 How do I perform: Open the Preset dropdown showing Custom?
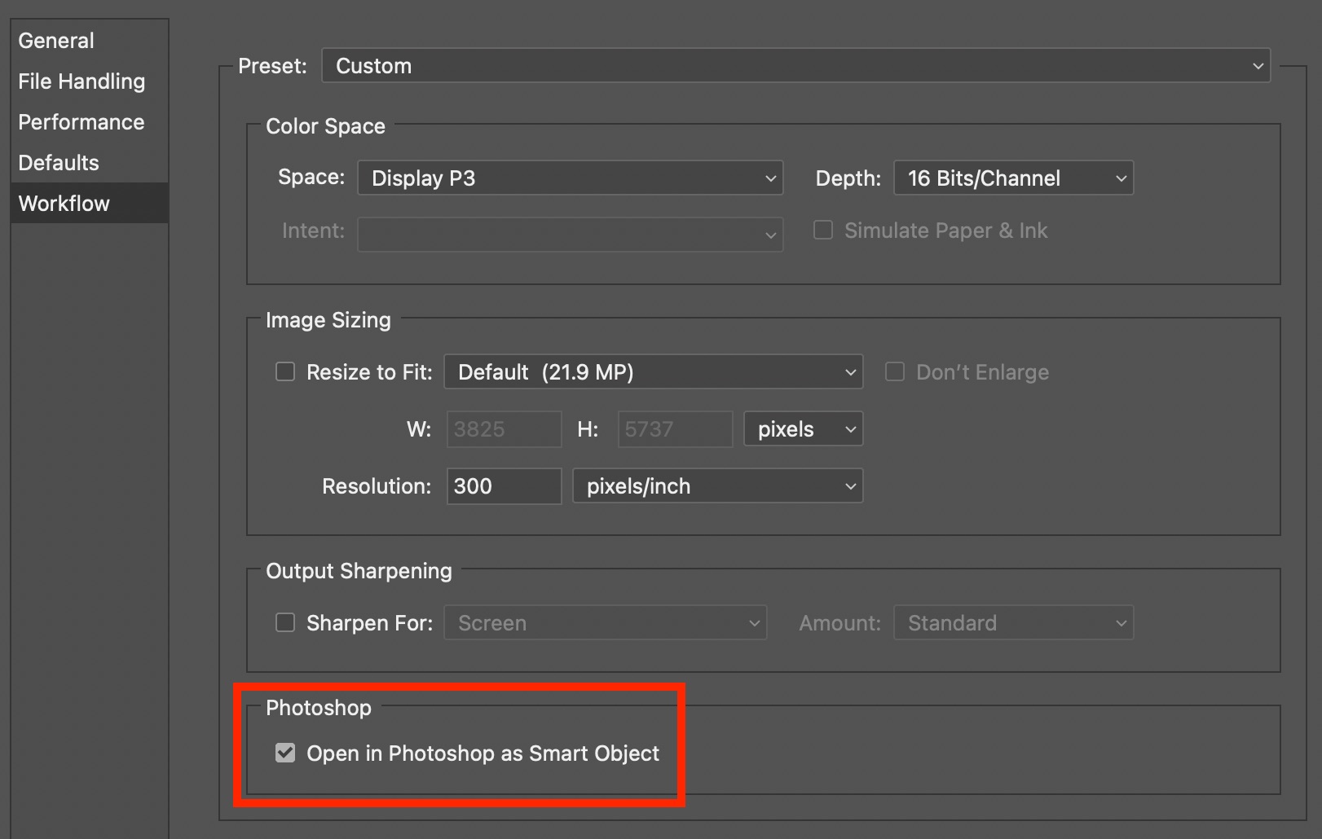796,65
